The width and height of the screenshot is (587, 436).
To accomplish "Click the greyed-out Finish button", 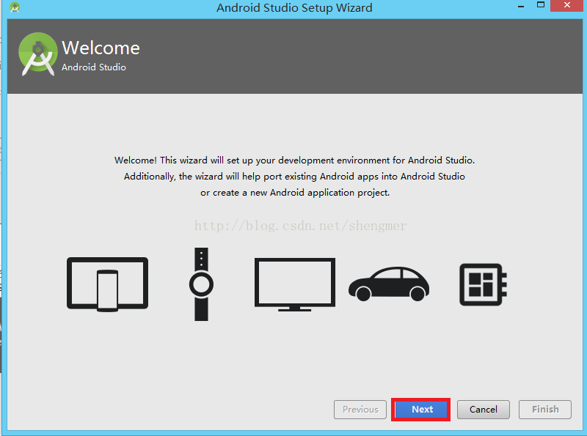I will 545,410.
